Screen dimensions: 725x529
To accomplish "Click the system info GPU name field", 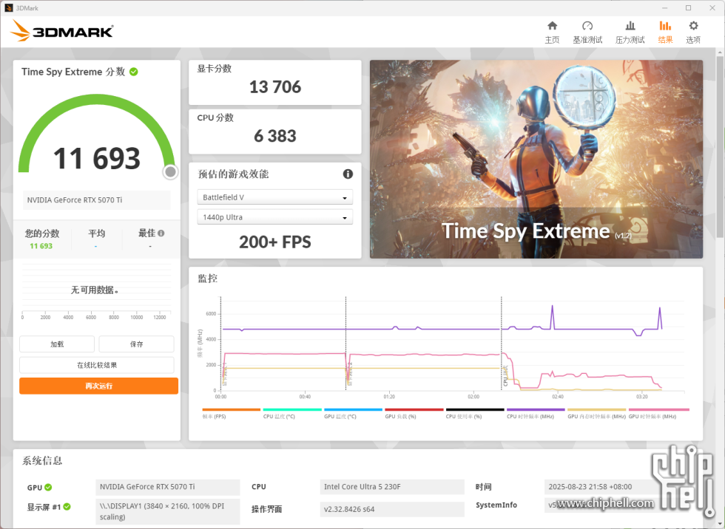I will [167, 487].
